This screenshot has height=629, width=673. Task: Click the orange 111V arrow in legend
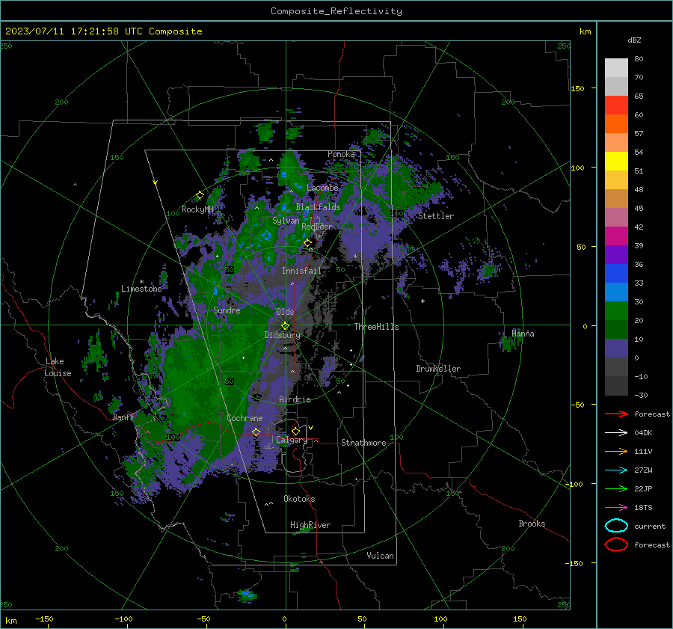click(616, 451)
